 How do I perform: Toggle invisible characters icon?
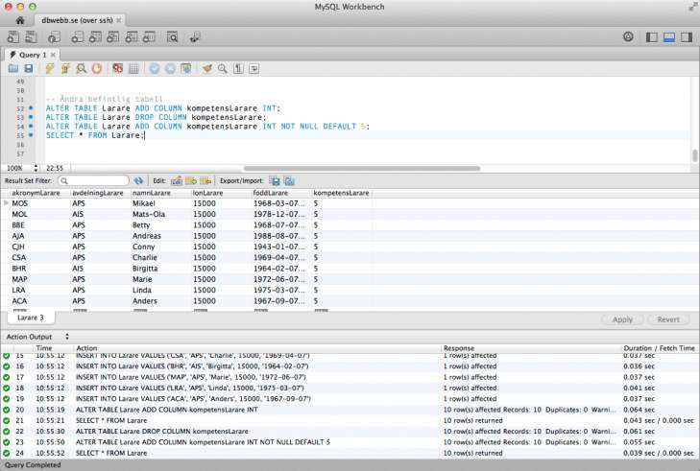tap(238, 68)
